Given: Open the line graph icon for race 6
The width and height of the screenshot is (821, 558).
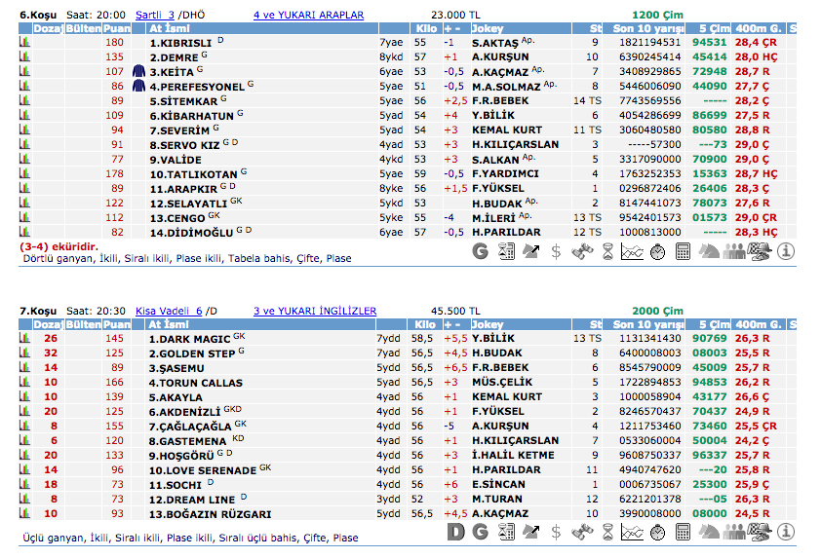Looking at the screenshot, I should (633, 251).
